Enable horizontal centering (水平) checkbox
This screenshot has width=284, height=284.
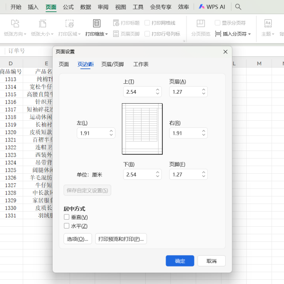pyautogui.click(x=67, y=226)
